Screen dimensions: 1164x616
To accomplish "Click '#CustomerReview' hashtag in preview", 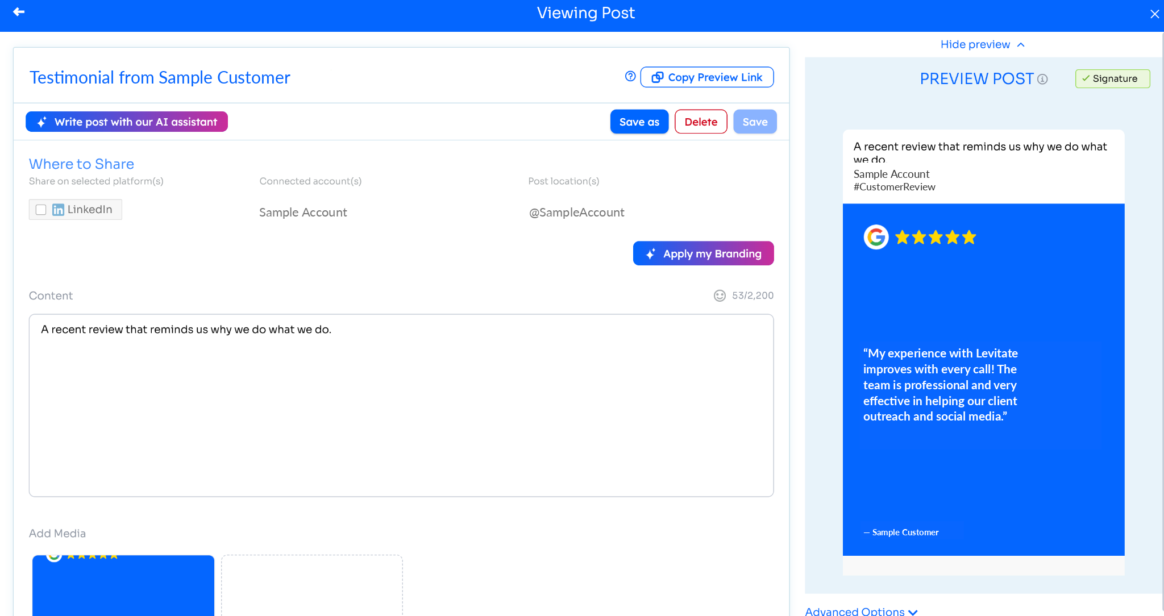I will (x=894, y=187).
